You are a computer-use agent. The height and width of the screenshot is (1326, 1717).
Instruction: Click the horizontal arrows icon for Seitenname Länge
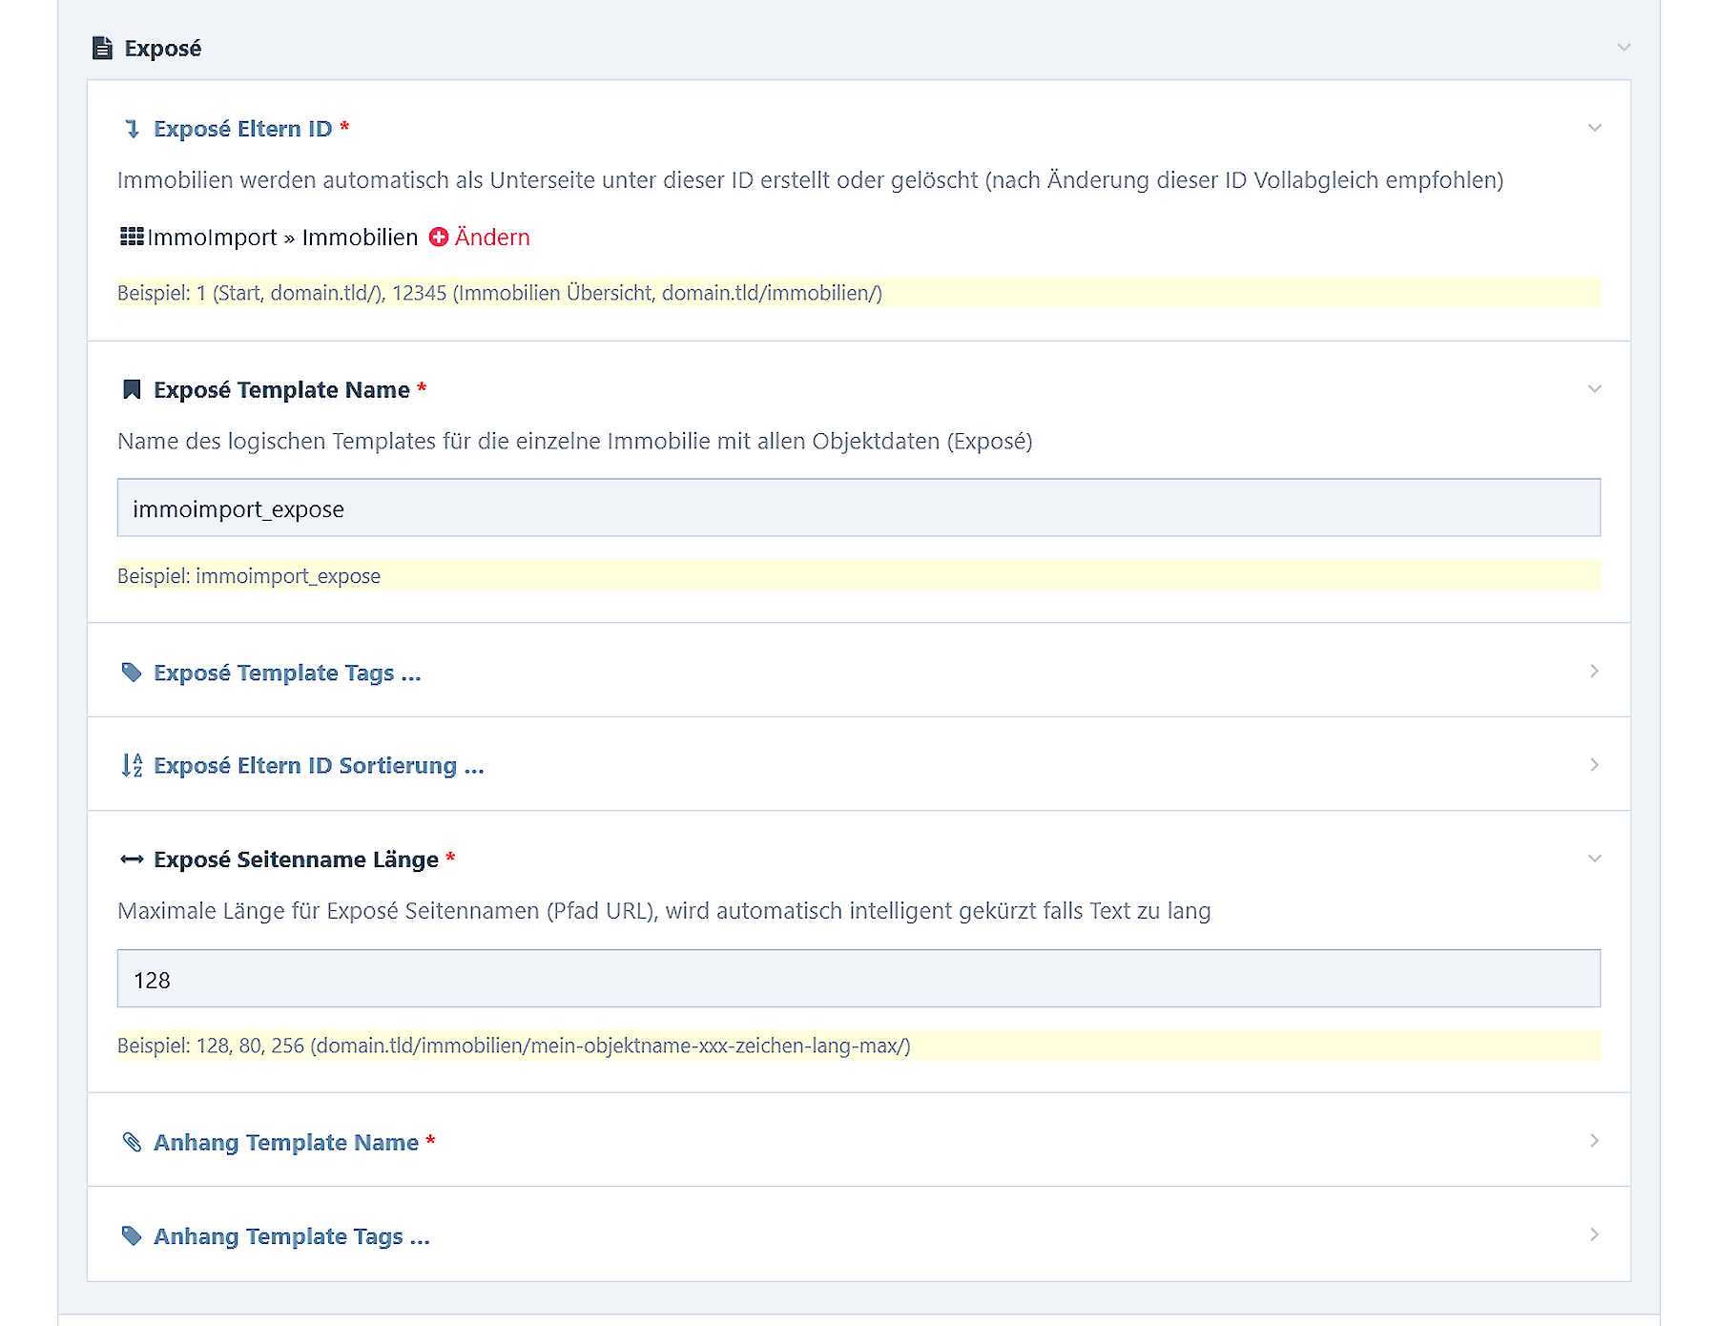pos(132,860)
